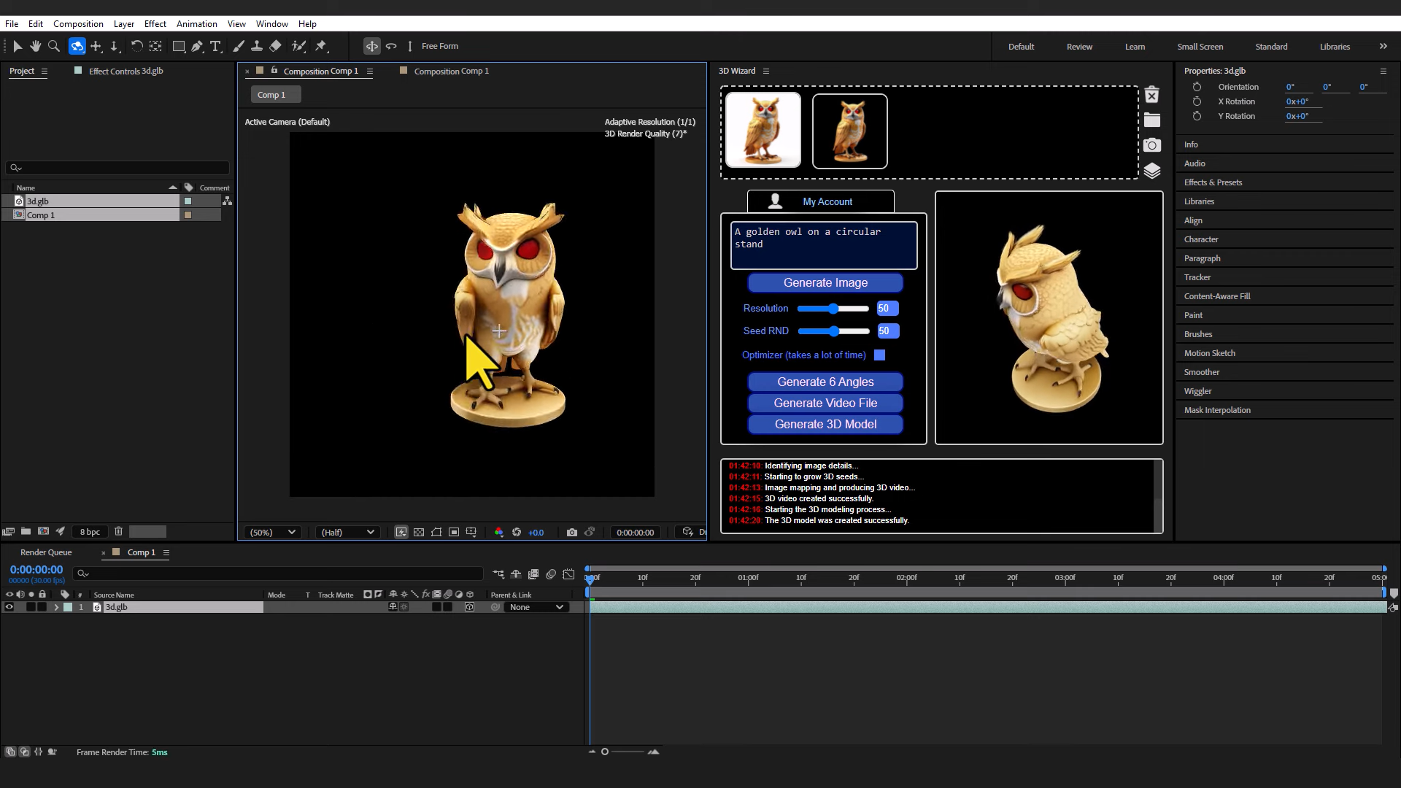Open the Composition menu
Viewport: 1401px width, 788px height.
click(x=78, y=24)
